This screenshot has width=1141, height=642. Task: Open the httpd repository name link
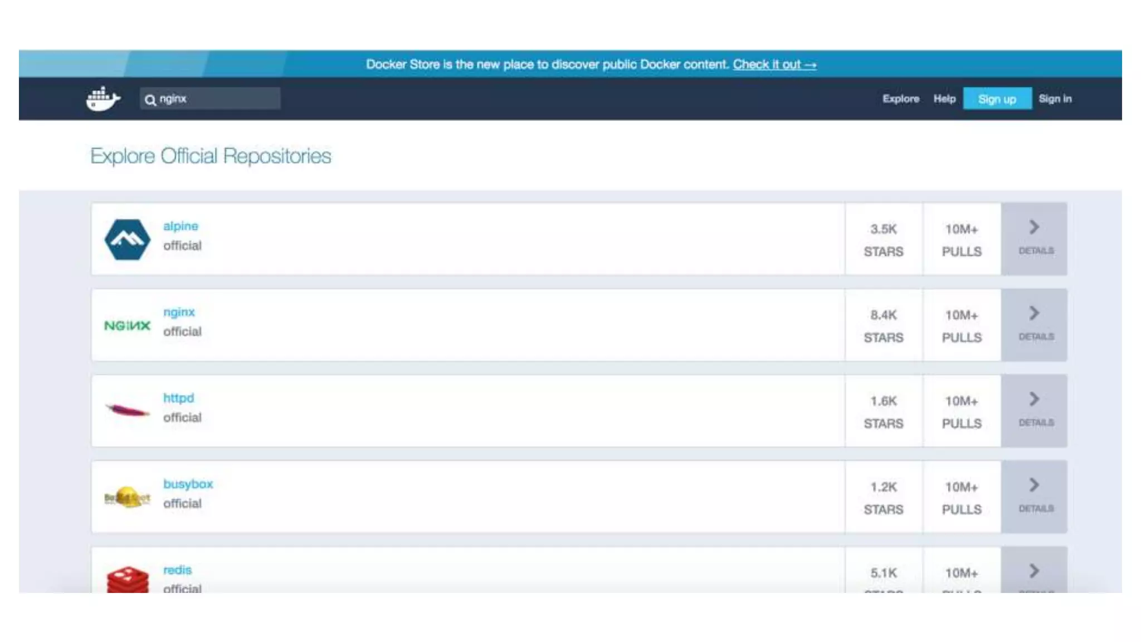click(178, 398)
